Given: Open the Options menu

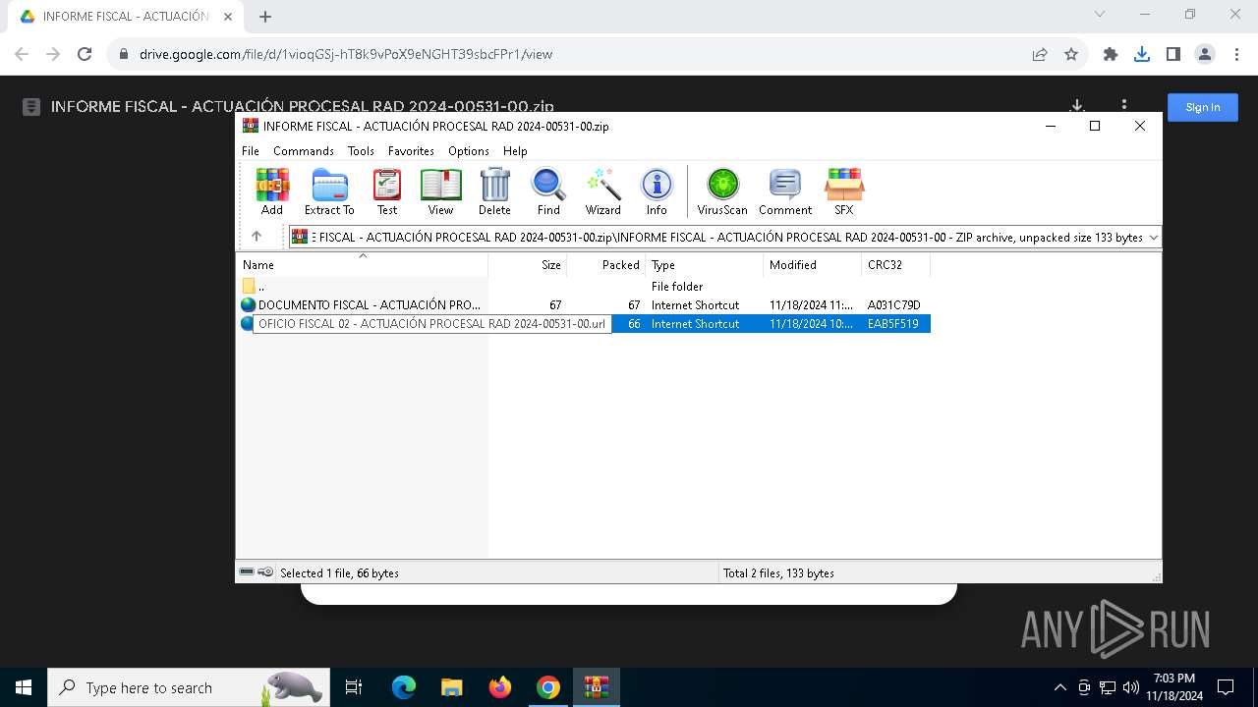Looking at the screenshot, I should point(469,151).
